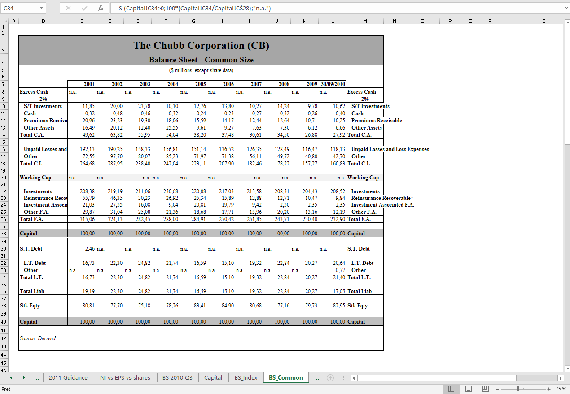The height and width of the screenshot is (394, 570).
Task: Click the horizontal scrollbar right arrow
Action: click(x=560, y=378)
